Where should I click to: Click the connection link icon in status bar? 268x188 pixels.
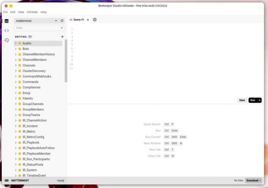7,180
